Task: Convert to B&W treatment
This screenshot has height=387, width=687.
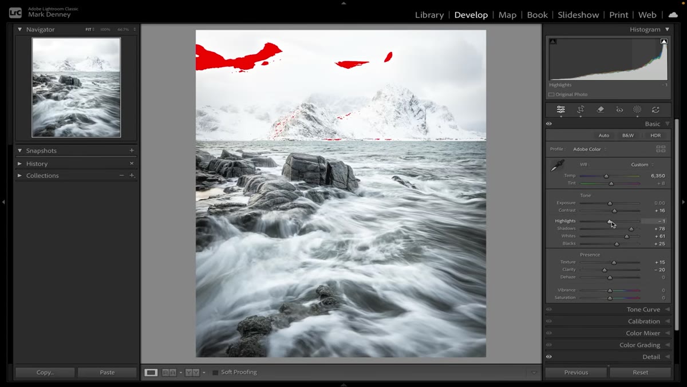Action: pyautogui.click(x=628, y=136)
